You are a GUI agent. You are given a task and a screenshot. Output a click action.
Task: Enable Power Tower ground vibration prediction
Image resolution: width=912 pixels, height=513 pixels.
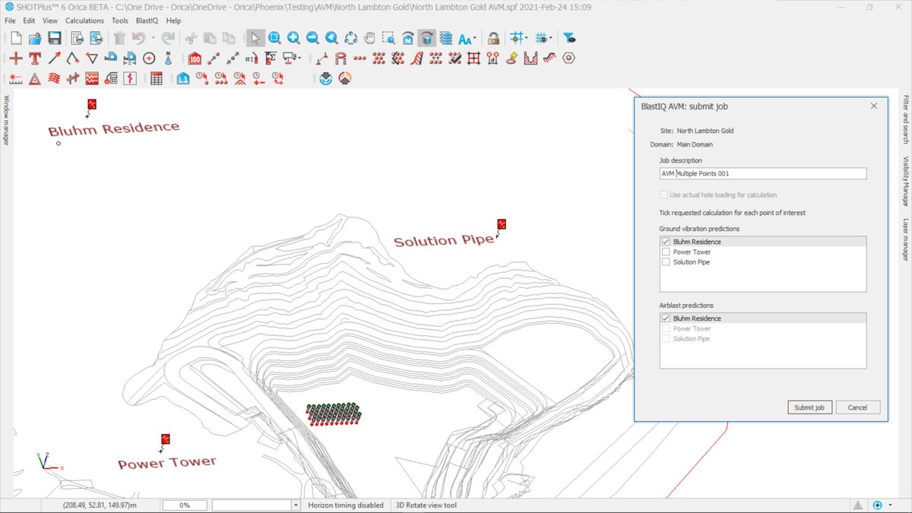coord(667,252)
